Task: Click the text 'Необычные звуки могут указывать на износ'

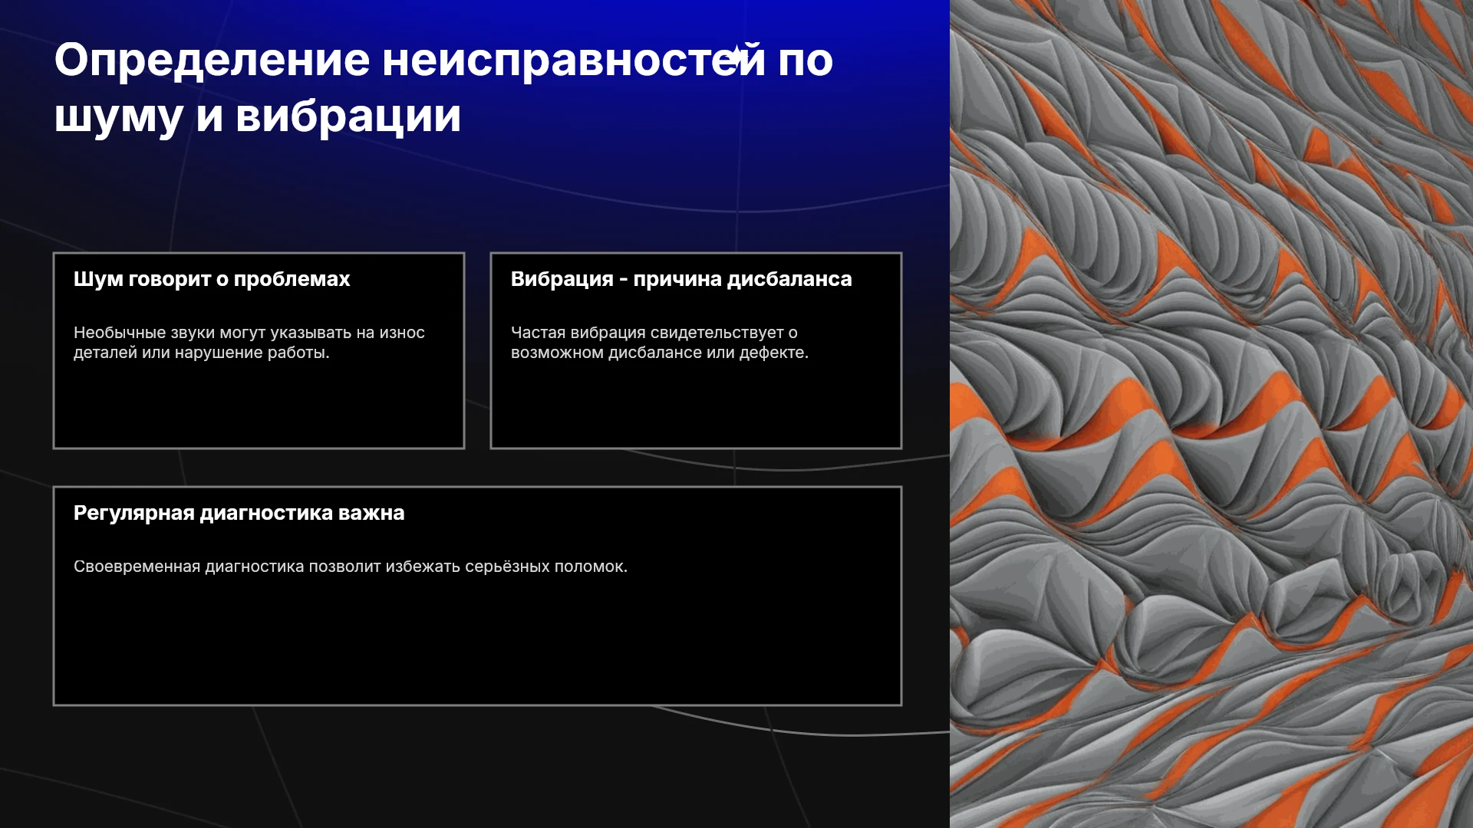Action: coord(249,333)
